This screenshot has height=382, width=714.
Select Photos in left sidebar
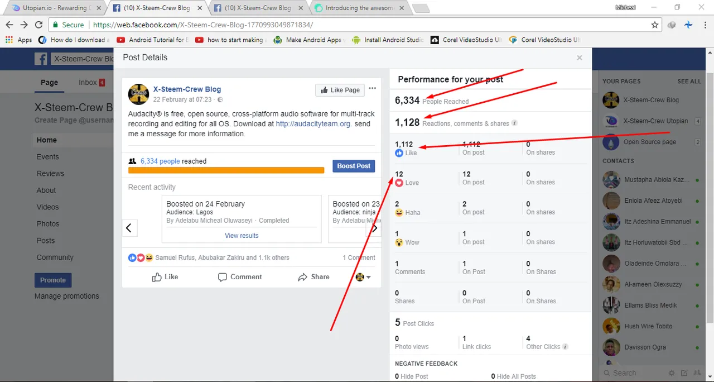coord(48,224)
